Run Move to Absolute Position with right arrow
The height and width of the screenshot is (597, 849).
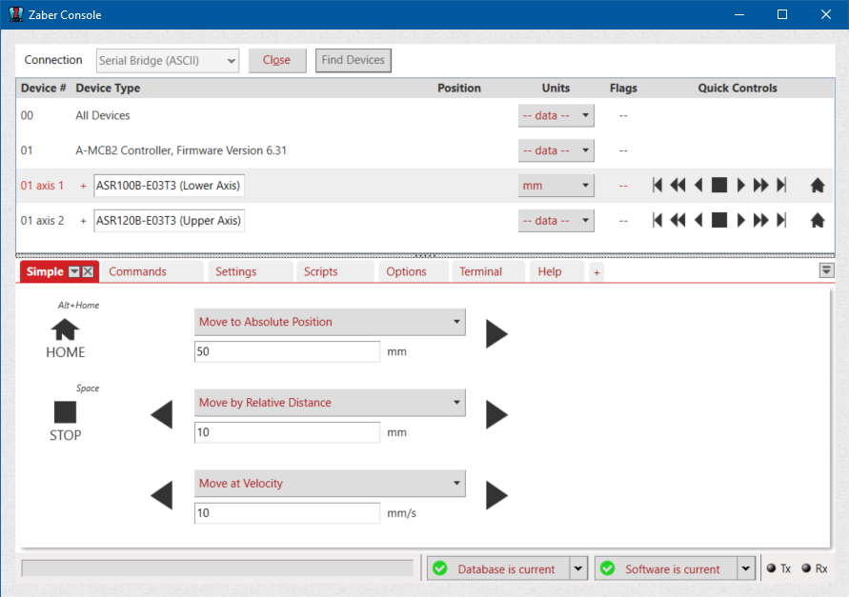click(496, 333)
